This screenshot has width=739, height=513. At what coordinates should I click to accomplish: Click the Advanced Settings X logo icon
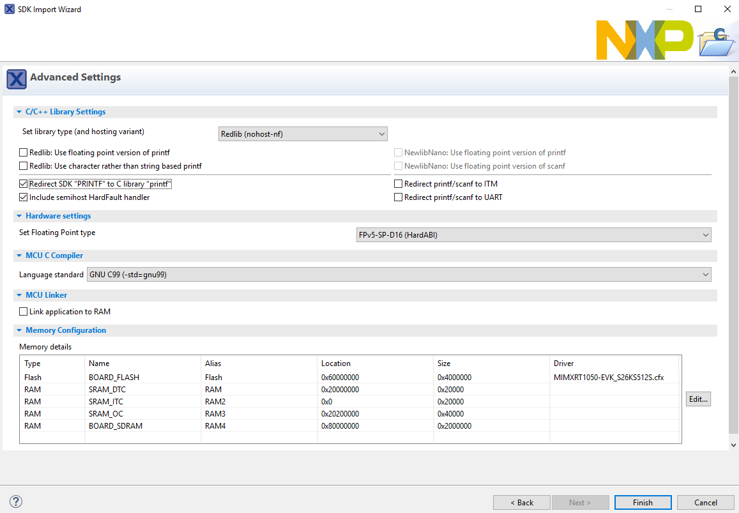[17, 79]
